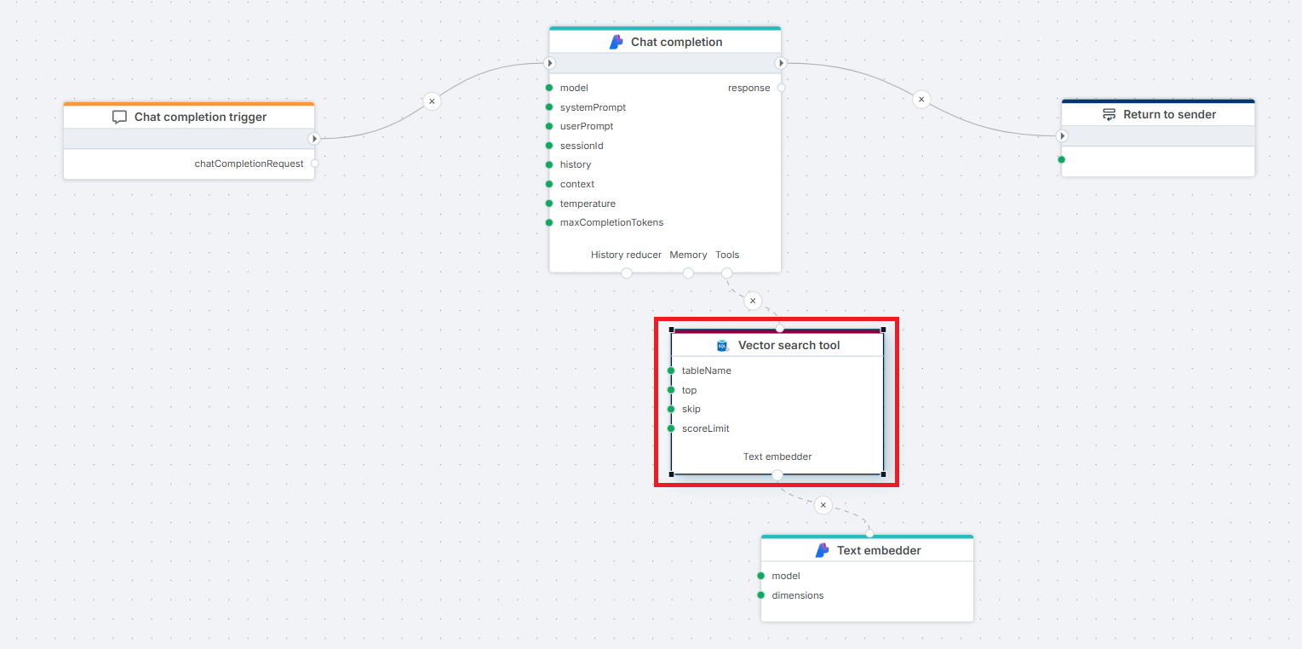Click the sessionId input port

[549, 146]
